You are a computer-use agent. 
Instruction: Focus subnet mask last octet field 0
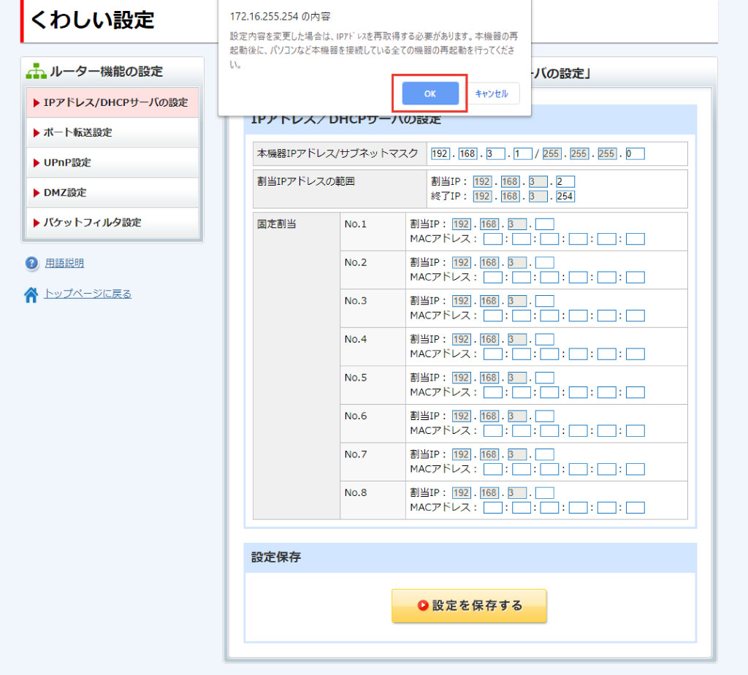(x=635, y=153)
